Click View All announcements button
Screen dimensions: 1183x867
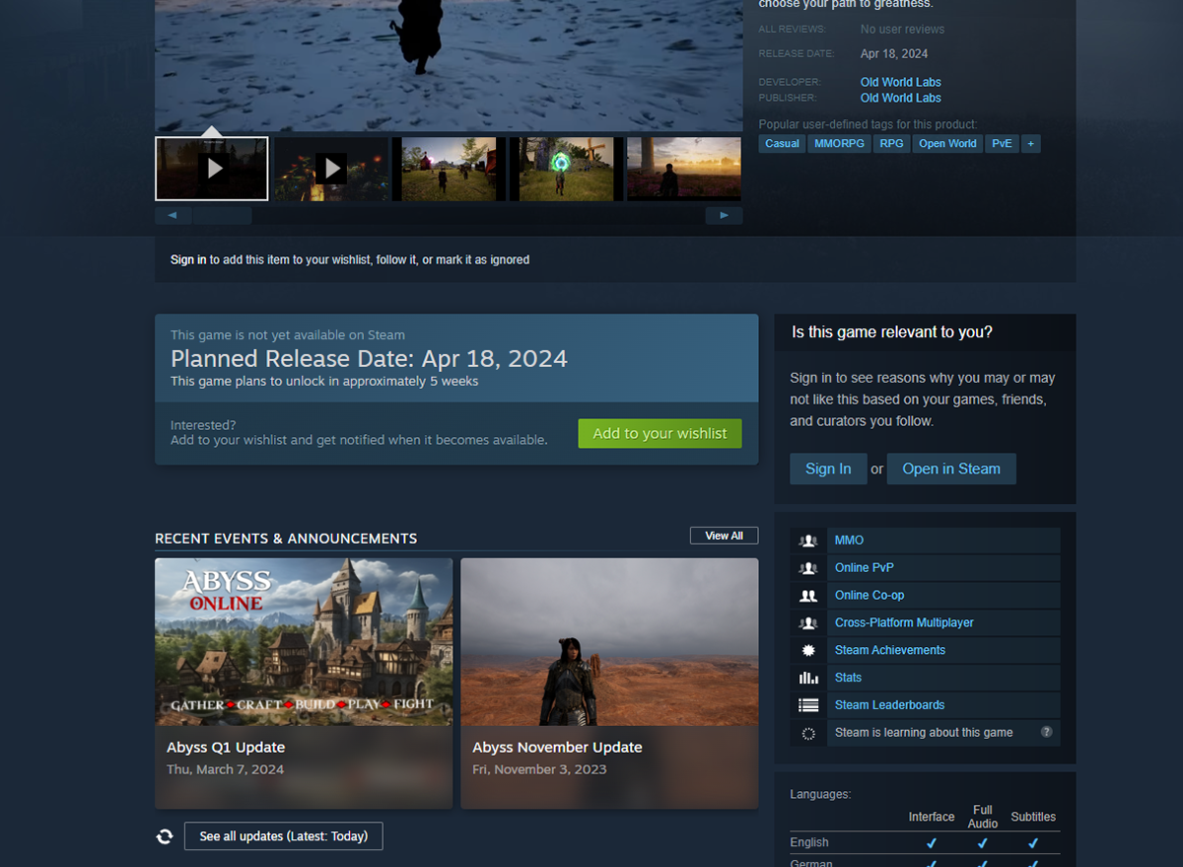[724, 536]
